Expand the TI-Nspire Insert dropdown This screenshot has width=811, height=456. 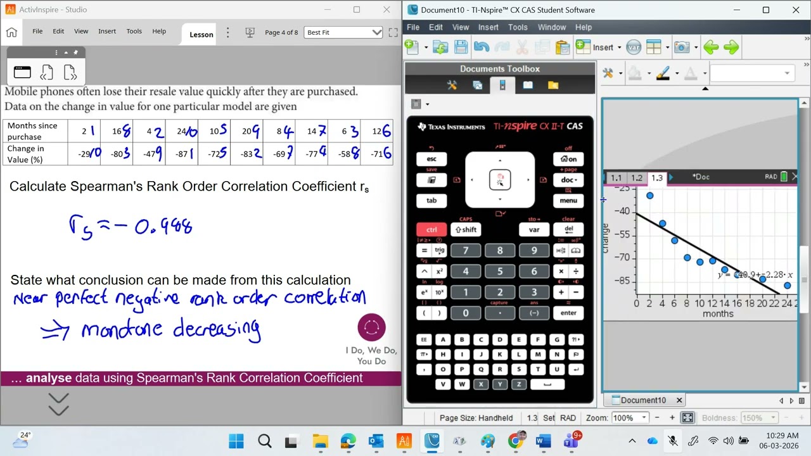tap(618, 47)
